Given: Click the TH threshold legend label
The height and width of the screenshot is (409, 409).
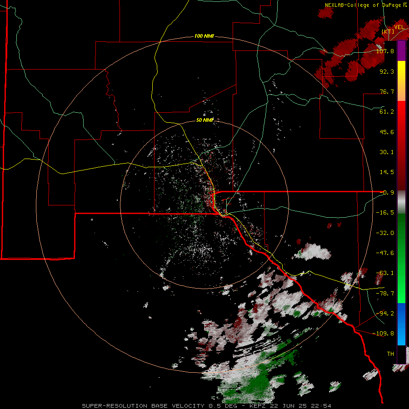Looking at the screenshot, I should [x=390, y=354].
